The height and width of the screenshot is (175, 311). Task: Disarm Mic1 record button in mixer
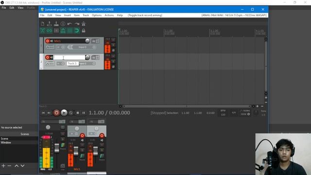pyautogui.click(x=82, y=136)
